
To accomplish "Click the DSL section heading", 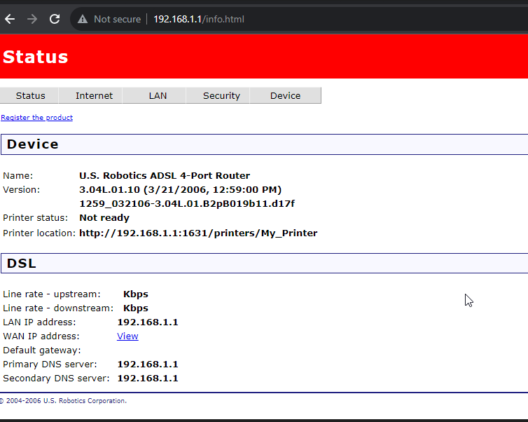I will [x=21, y=264].
